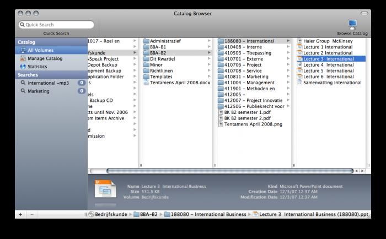This screenshot has height=239, width=386.
Task: Click the Administratief folder icon
Action: click(147, 41)
